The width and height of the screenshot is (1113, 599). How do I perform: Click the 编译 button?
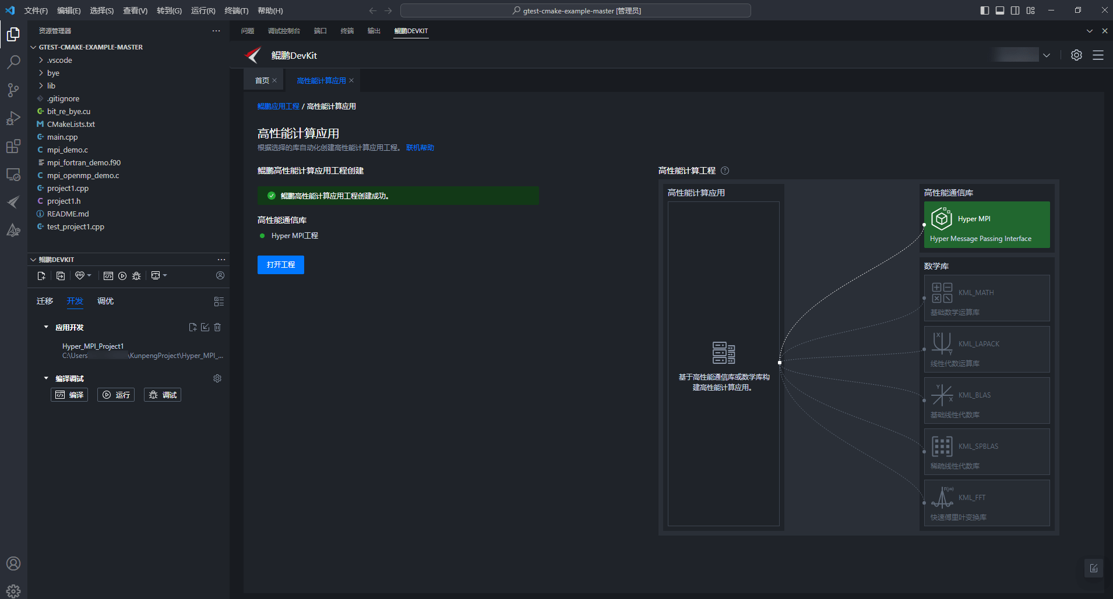pyautogui.click(x=69, y=395)
